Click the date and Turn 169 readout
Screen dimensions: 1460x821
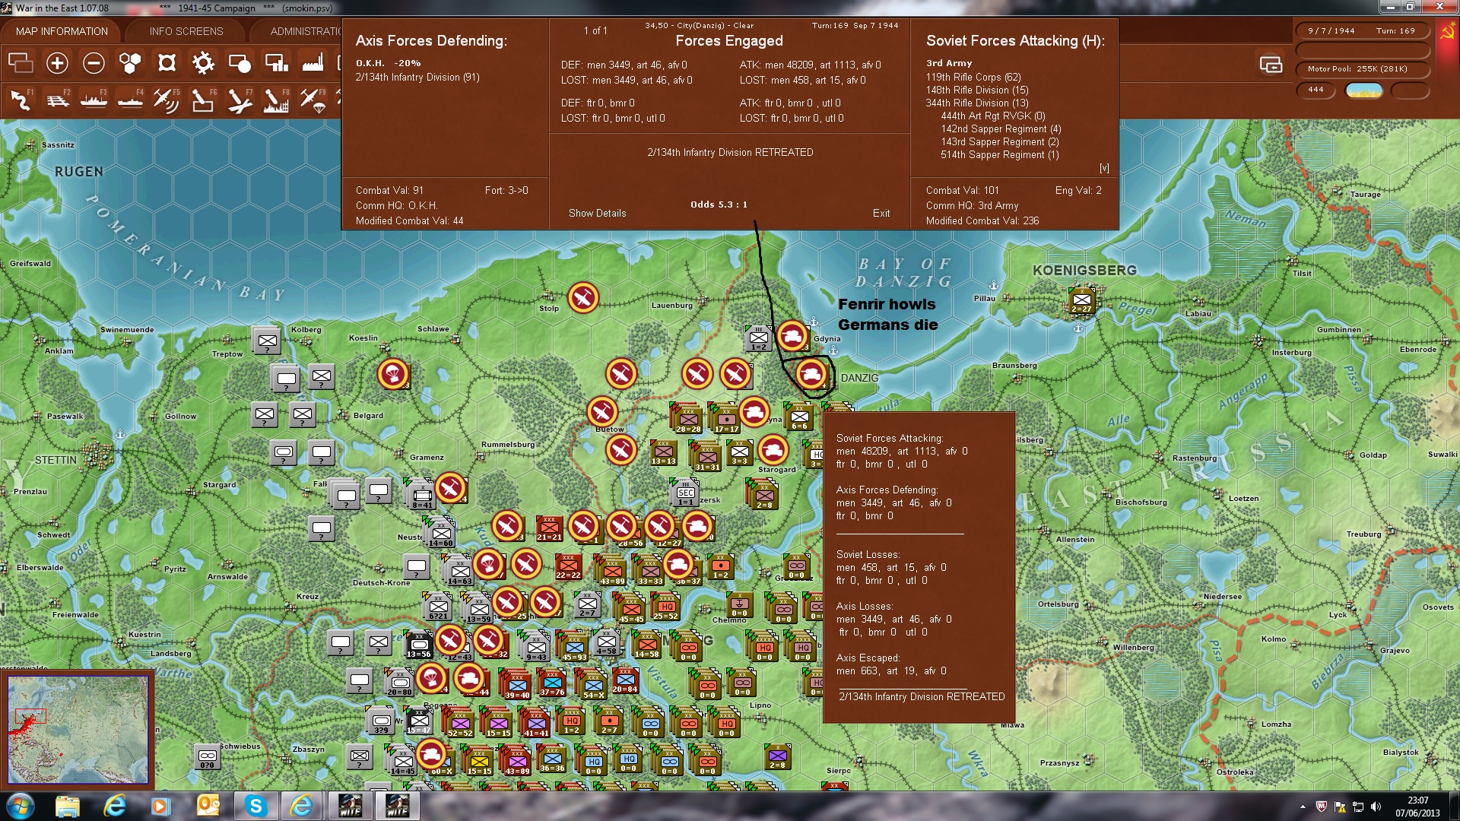coord(1361,31)
